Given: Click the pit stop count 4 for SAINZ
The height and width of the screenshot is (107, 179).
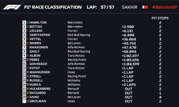Looking at the screenshot, I should (x=160, y=97).
